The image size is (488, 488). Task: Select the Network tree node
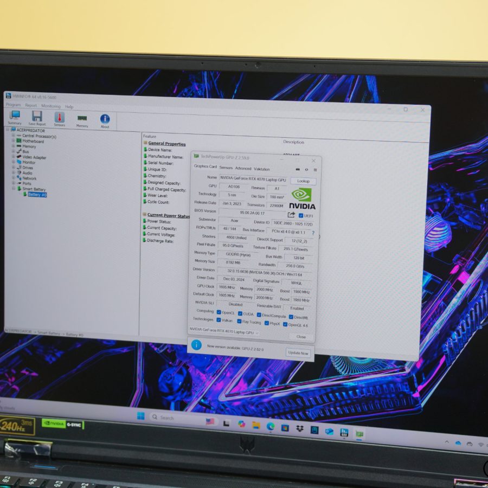[27, 178]
